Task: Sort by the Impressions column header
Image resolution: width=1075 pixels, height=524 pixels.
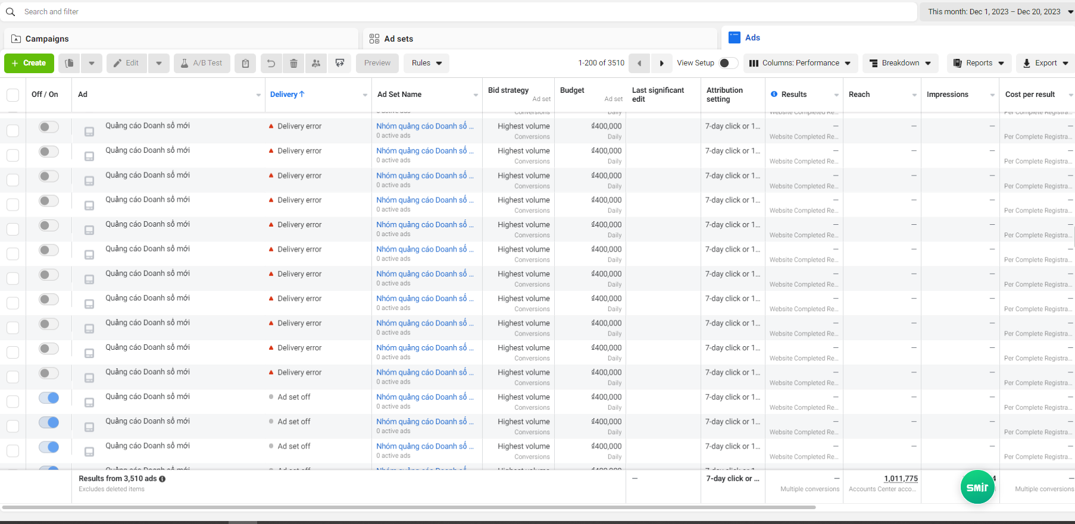Action: pos(947,95)
